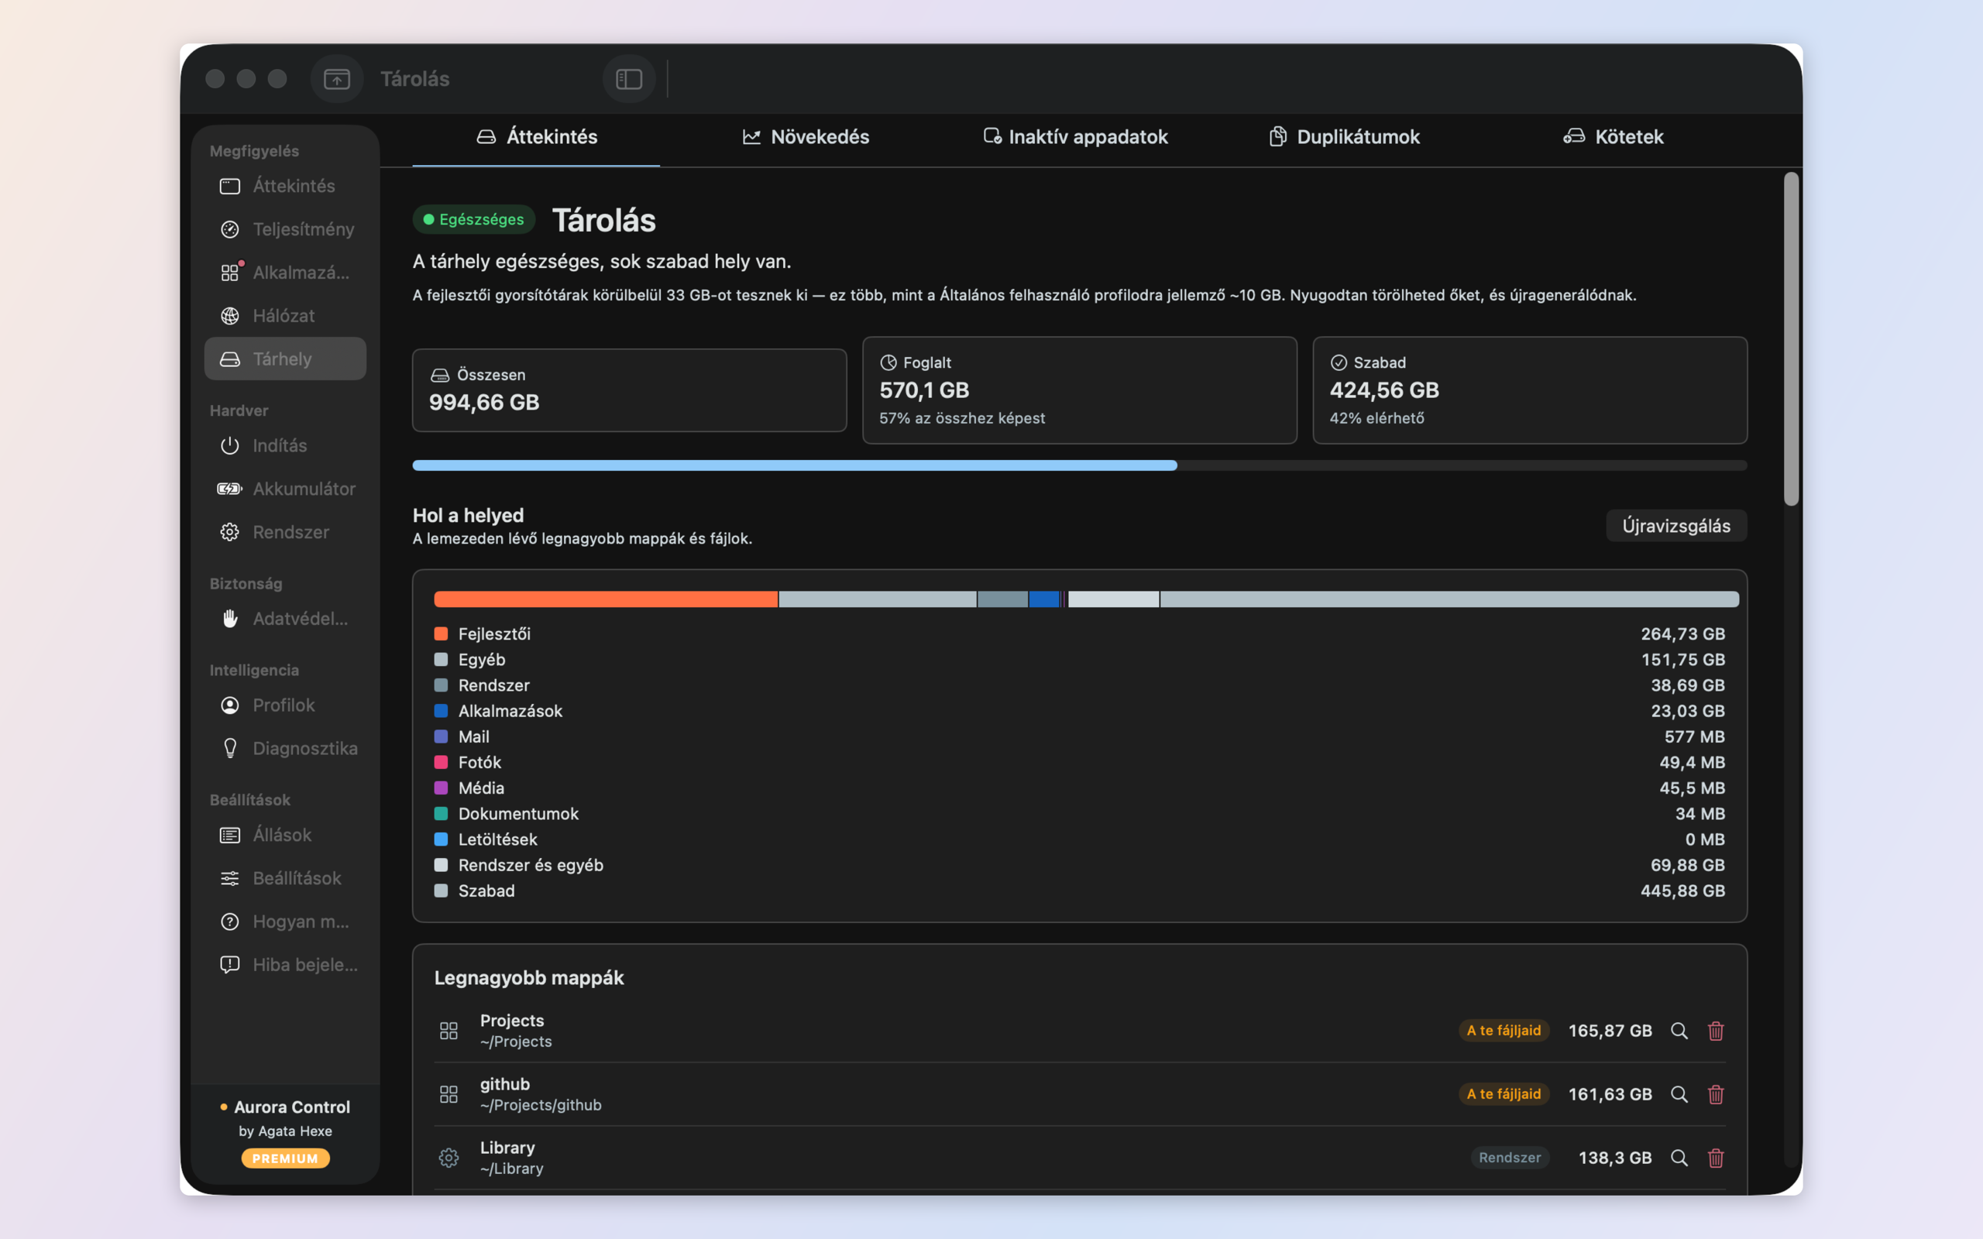Click the Egészséges status badge
This screenshot has width=1983, height=1239.
pyautogui.click(x=473, y=220)
